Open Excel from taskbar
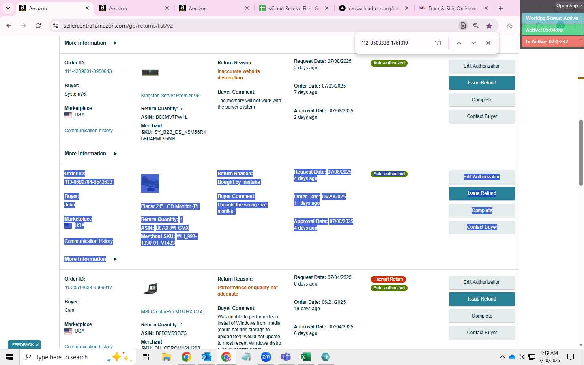This screenshot has width=584, height=365. (306, 357)
